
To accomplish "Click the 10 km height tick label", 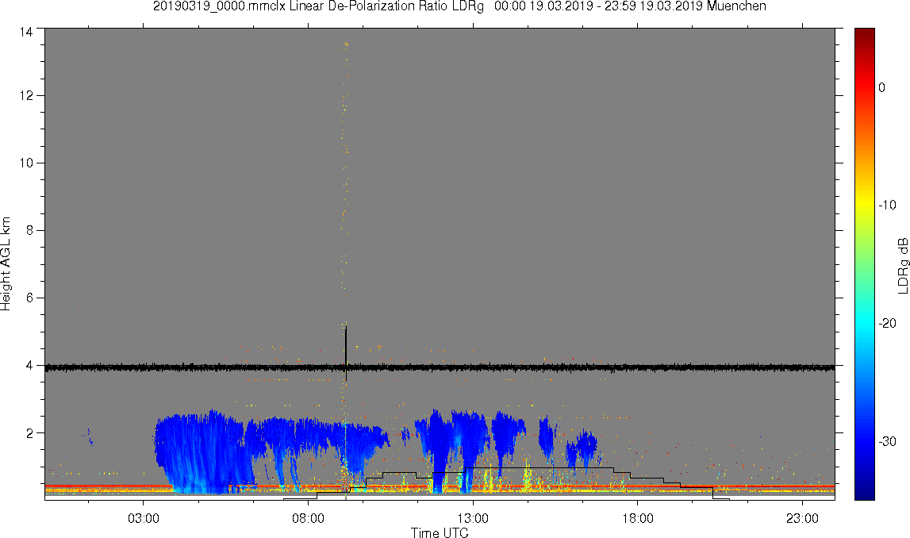I will tap(25, 163).
